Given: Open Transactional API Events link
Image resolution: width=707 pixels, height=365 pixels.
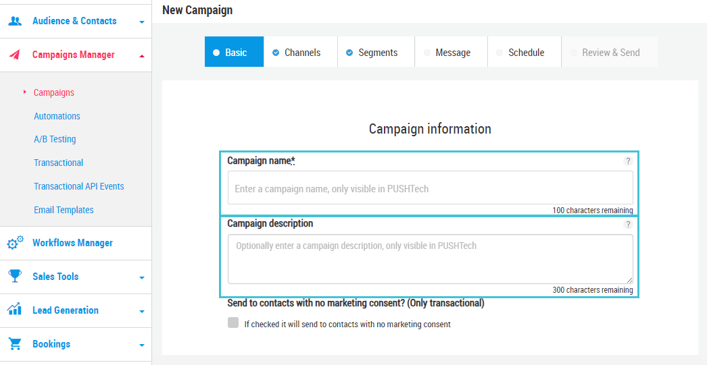Looking at the screenshot, I should pos(79,186).
